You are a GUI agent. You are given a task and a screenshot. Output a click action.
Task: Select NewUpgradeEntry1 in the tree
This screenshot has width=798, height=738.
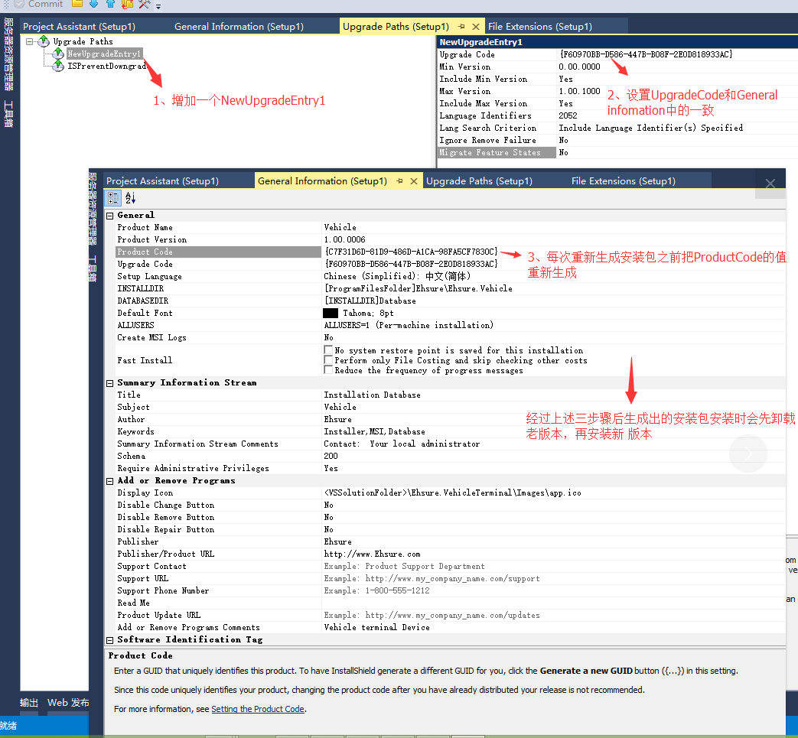pyautogui.click(x=104, y=54)
